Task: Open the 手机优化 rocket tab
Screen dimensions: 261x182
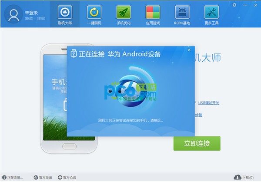Action: point(124,15)
